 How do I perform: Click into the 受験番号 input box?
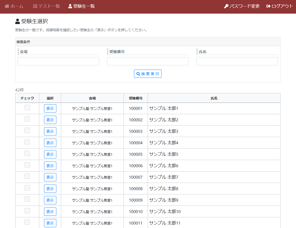tap(148, 61)
